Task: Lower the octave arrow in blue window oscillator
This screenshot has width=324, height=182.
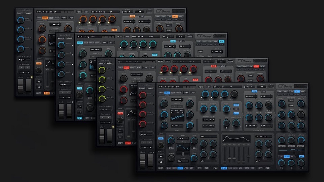Action: (174, 107)
